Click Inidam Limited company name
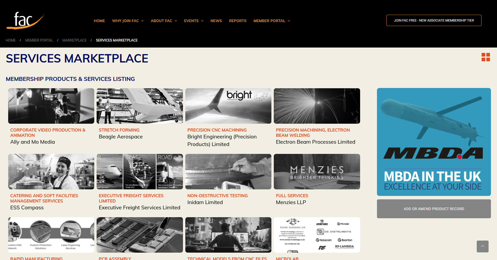 (x=205, y=202)
